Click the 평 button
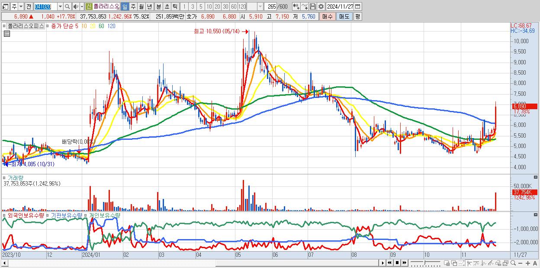The height and width of the screenshot is (268, 540). (x=357, y=16)
